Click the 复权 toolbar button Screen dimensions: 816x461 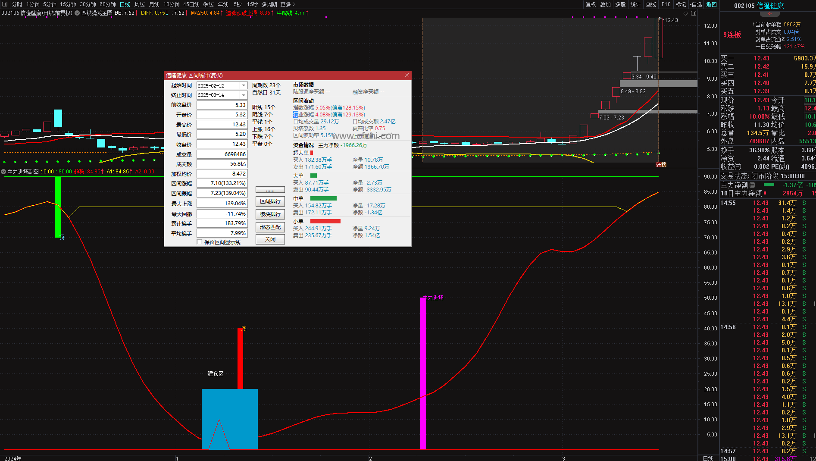click(x=591, y=4)
